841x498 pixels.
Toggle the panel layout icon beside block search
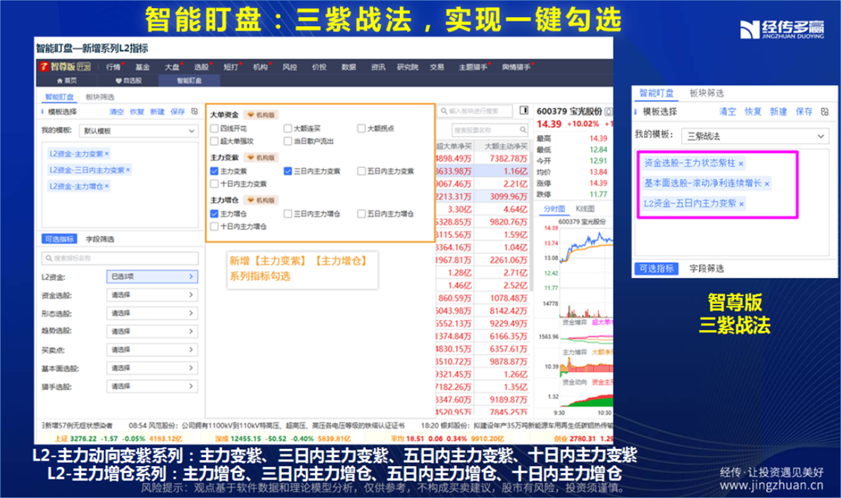tap(524, 110)
